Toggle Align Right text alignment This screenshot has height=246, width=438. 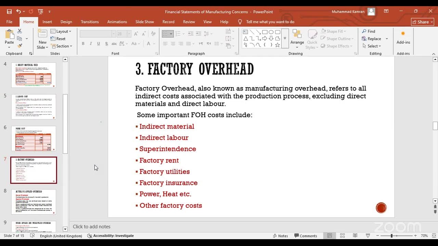[181, 44]
